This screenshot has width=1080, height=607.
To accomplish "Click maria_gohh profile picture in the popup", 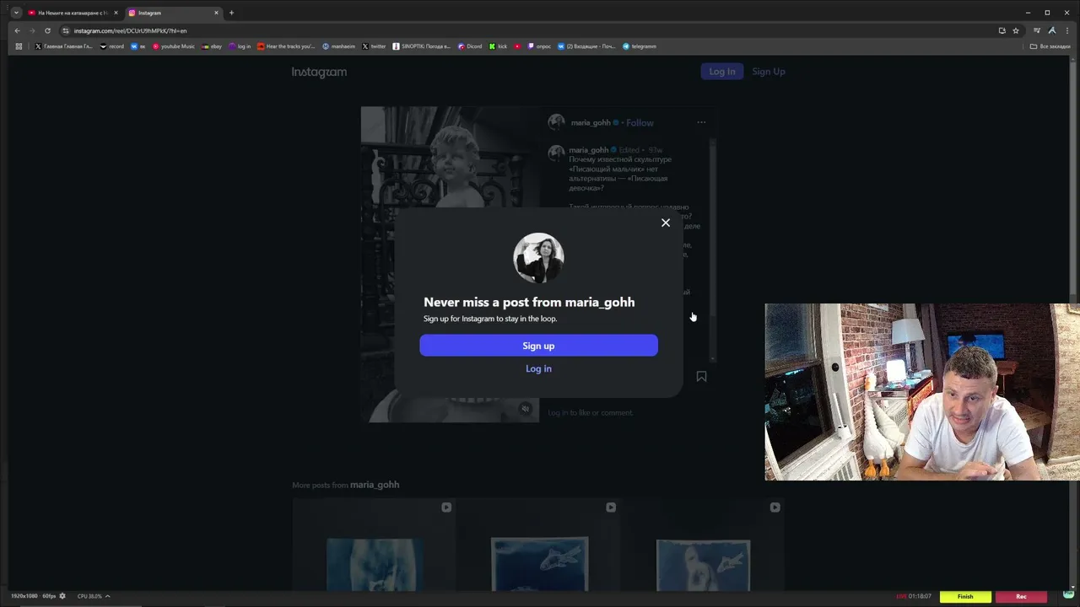I will [x=538, y=258].
